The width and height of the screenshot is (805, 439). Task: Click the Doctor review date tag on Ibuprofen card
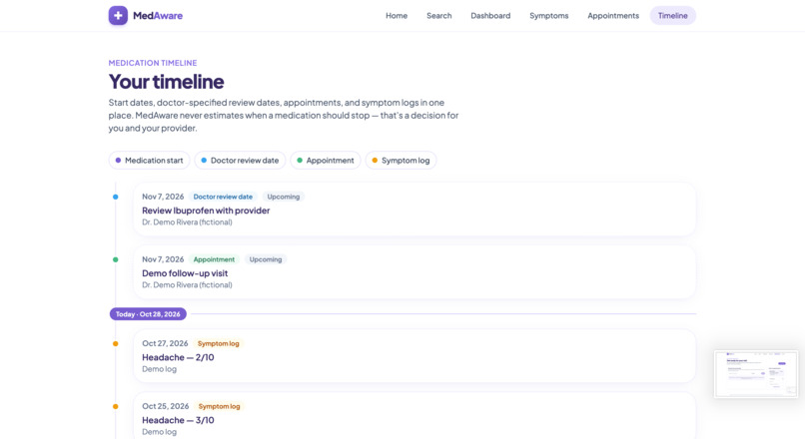(223, 197)
